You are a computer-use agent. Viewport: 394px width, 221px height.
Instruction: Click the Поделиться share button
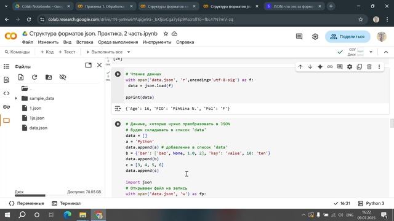(347, 37)
